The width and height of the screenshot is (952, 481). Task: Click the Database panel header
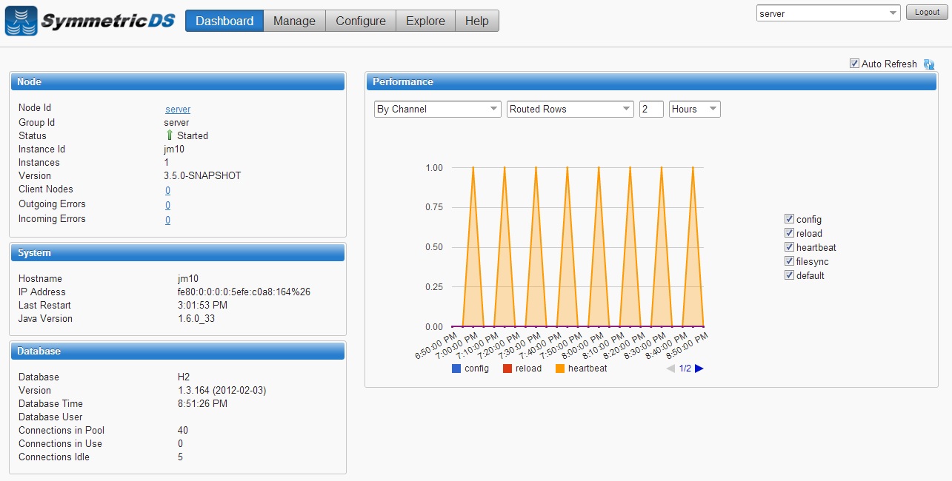point(178,351)
